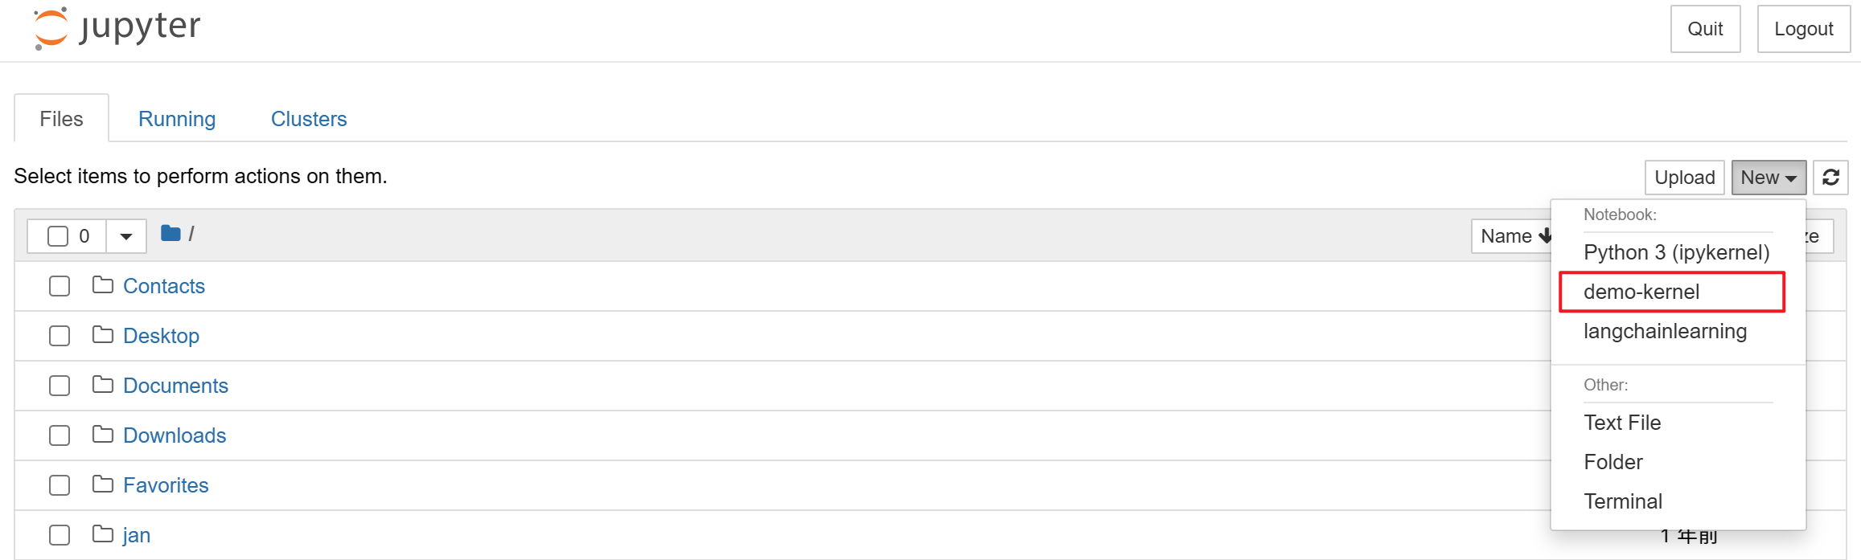1861x560 pixels.
Task: Open the Clusters tab
Action: [x=309, y=119]
